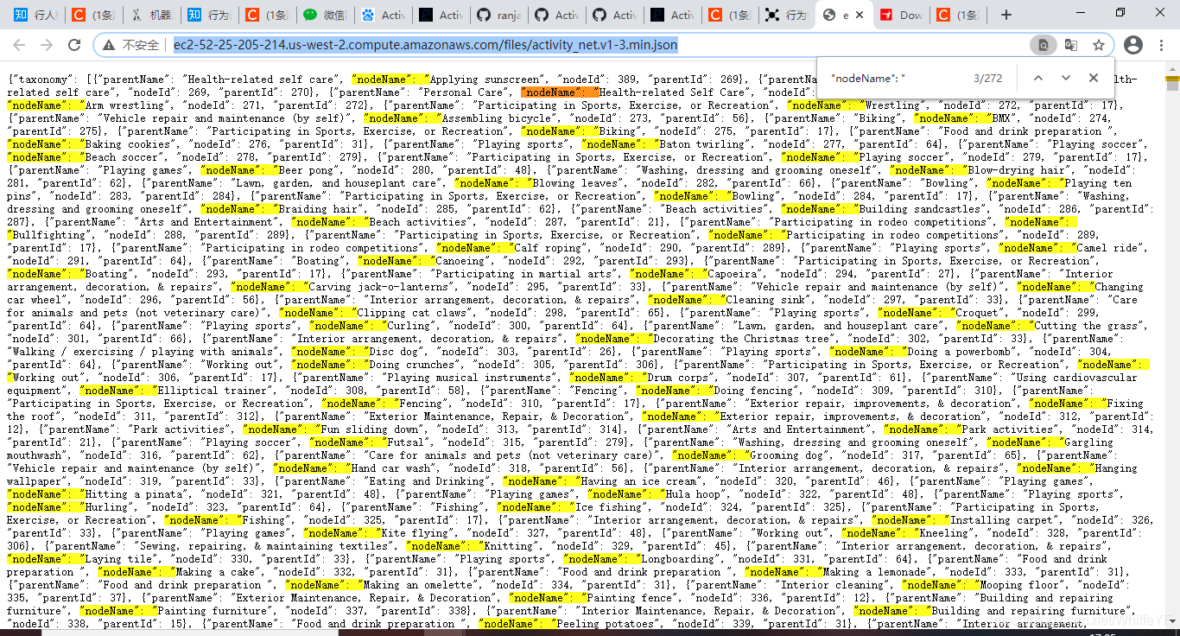Switch to the GitHub ranja tab
The height and width of the screenshot is (636, 1180).
pyautogui.click(x=499, y=15)
